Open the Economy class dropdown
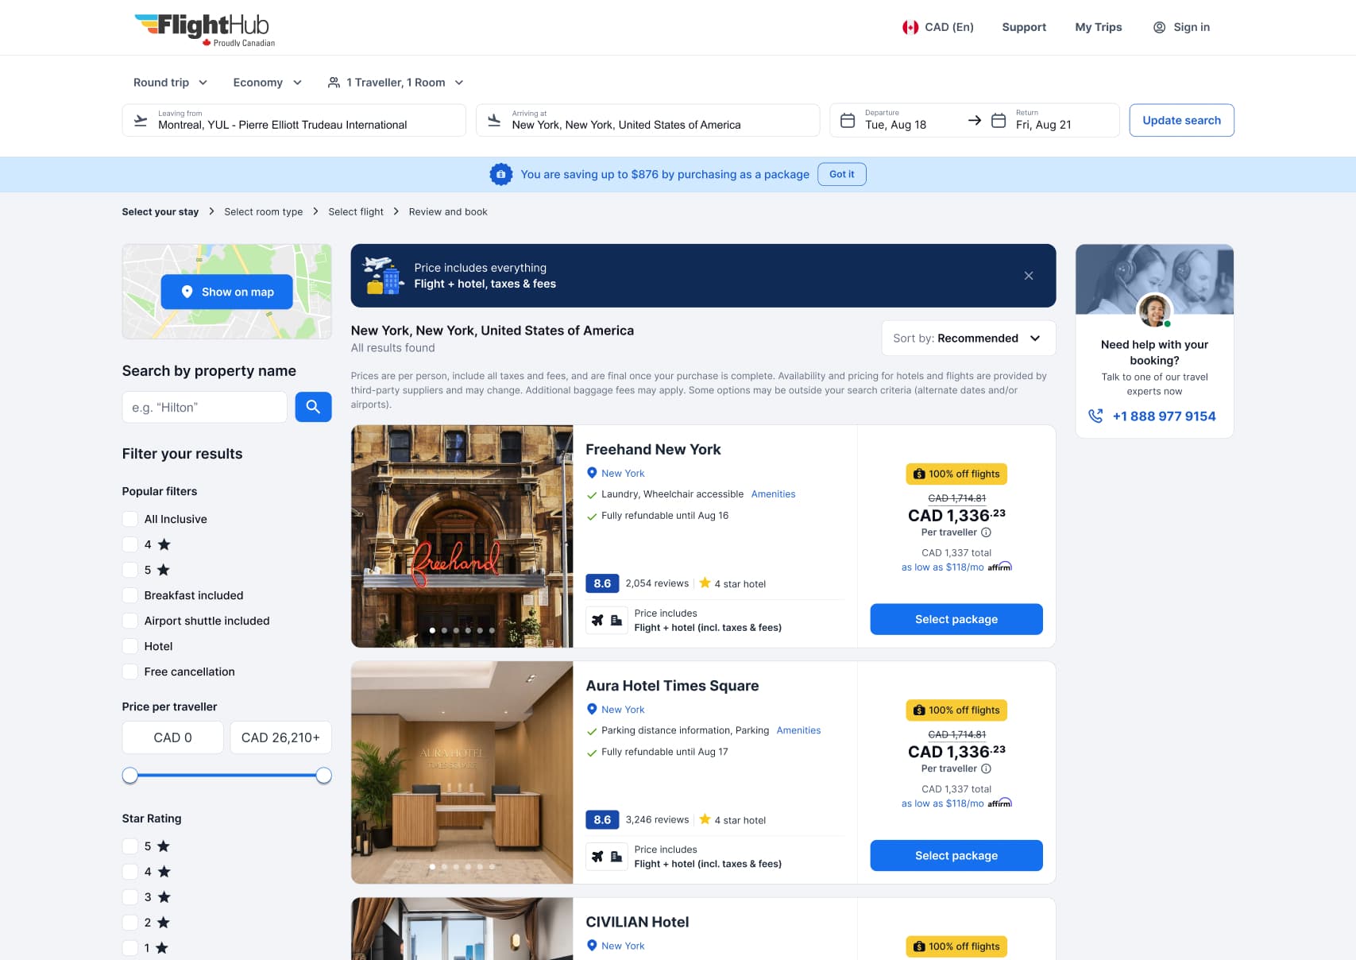The width and height of the screenshot is (1356, 960). (x=268, y=83)
